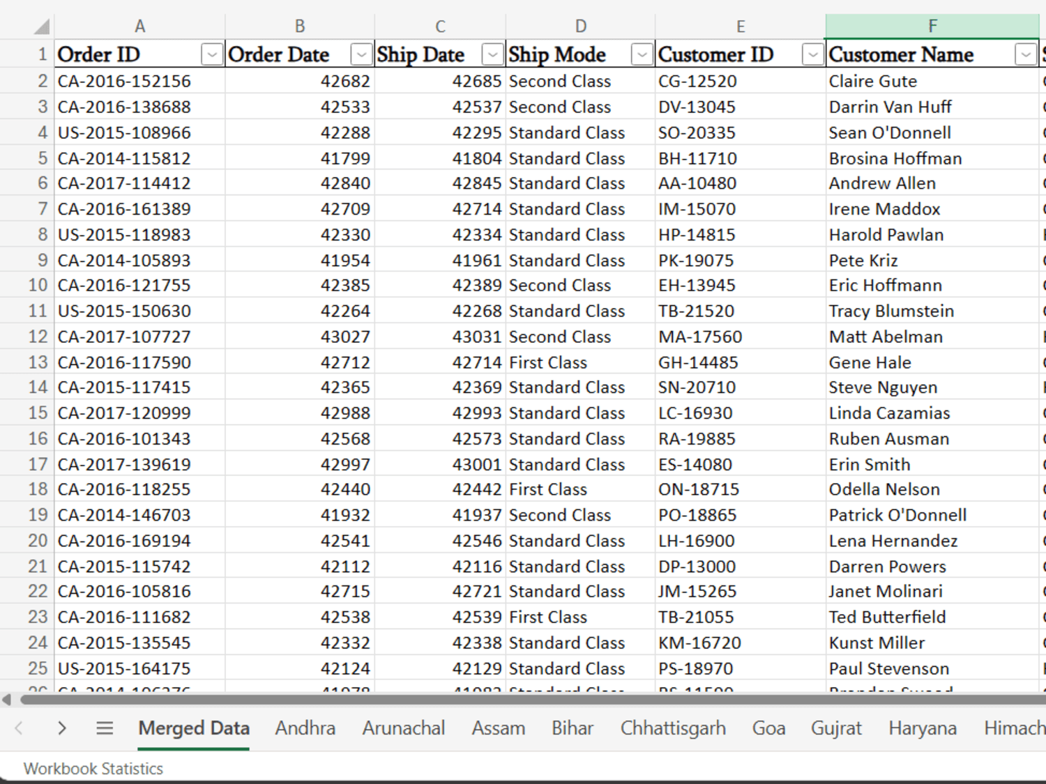The image size is (1046, 784).
Task: Click the scroll left arrow of horizontal scrollbar
Action: tap(6, 699)
